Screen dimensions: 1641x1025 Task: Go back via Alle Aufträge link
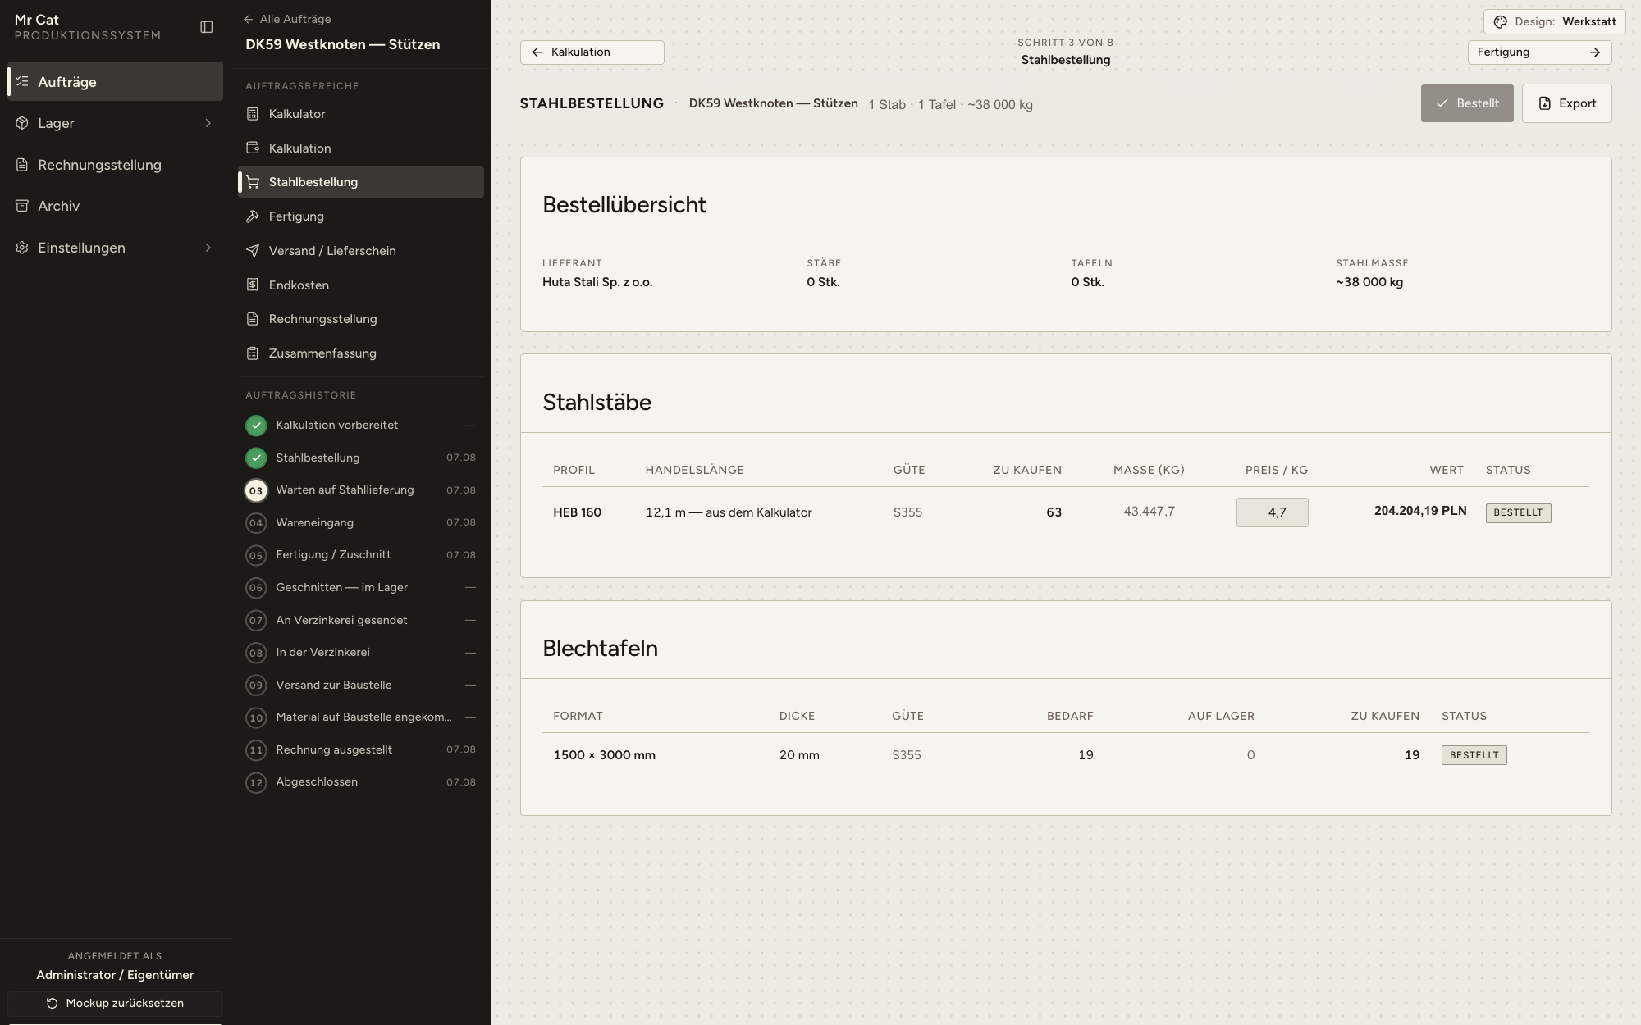point(288,19)
